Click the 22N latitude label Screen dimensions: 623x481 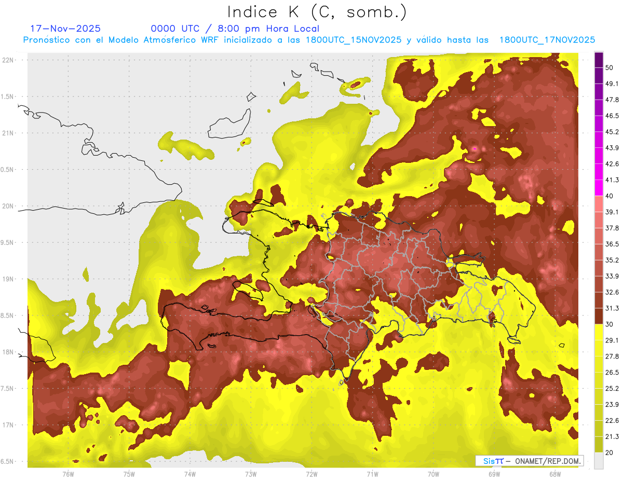[x=9, y=60]
